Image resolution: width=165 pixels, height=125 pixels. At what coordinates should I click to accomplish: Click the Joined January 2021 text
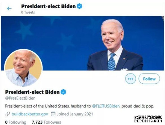75,114
